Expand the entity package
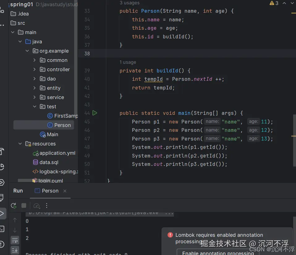296x255 pixels. click(34, 88)
